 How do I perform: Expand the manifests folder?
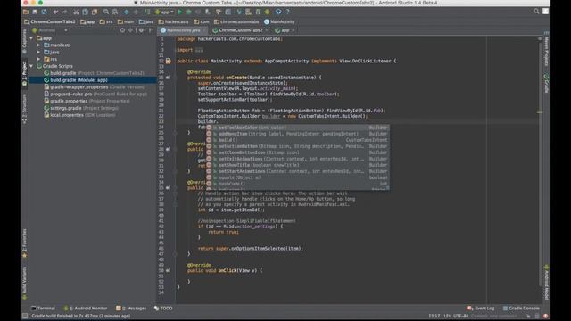pos(38,45)
